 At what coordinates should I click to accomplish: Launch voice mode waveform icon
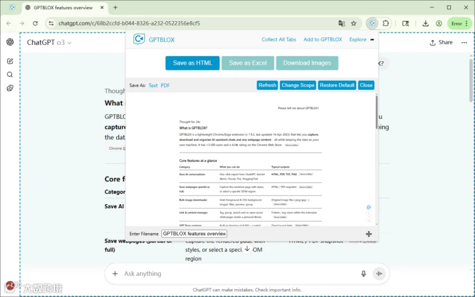[x=379, y=274]
